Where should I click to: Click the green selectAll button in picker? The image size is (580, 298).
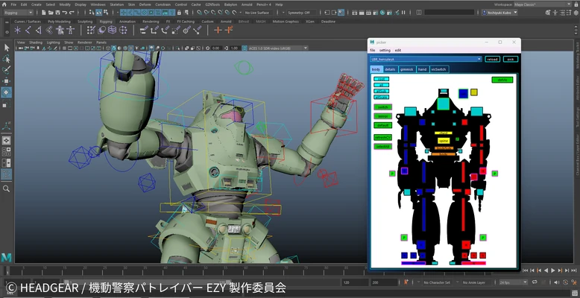tap(382, 147)
